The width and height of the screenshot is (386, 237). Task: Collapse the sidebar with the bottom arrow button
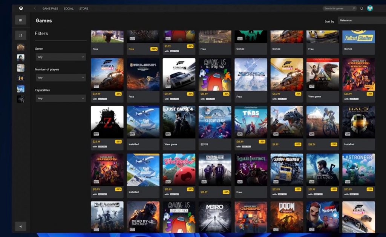coord(21,226)
